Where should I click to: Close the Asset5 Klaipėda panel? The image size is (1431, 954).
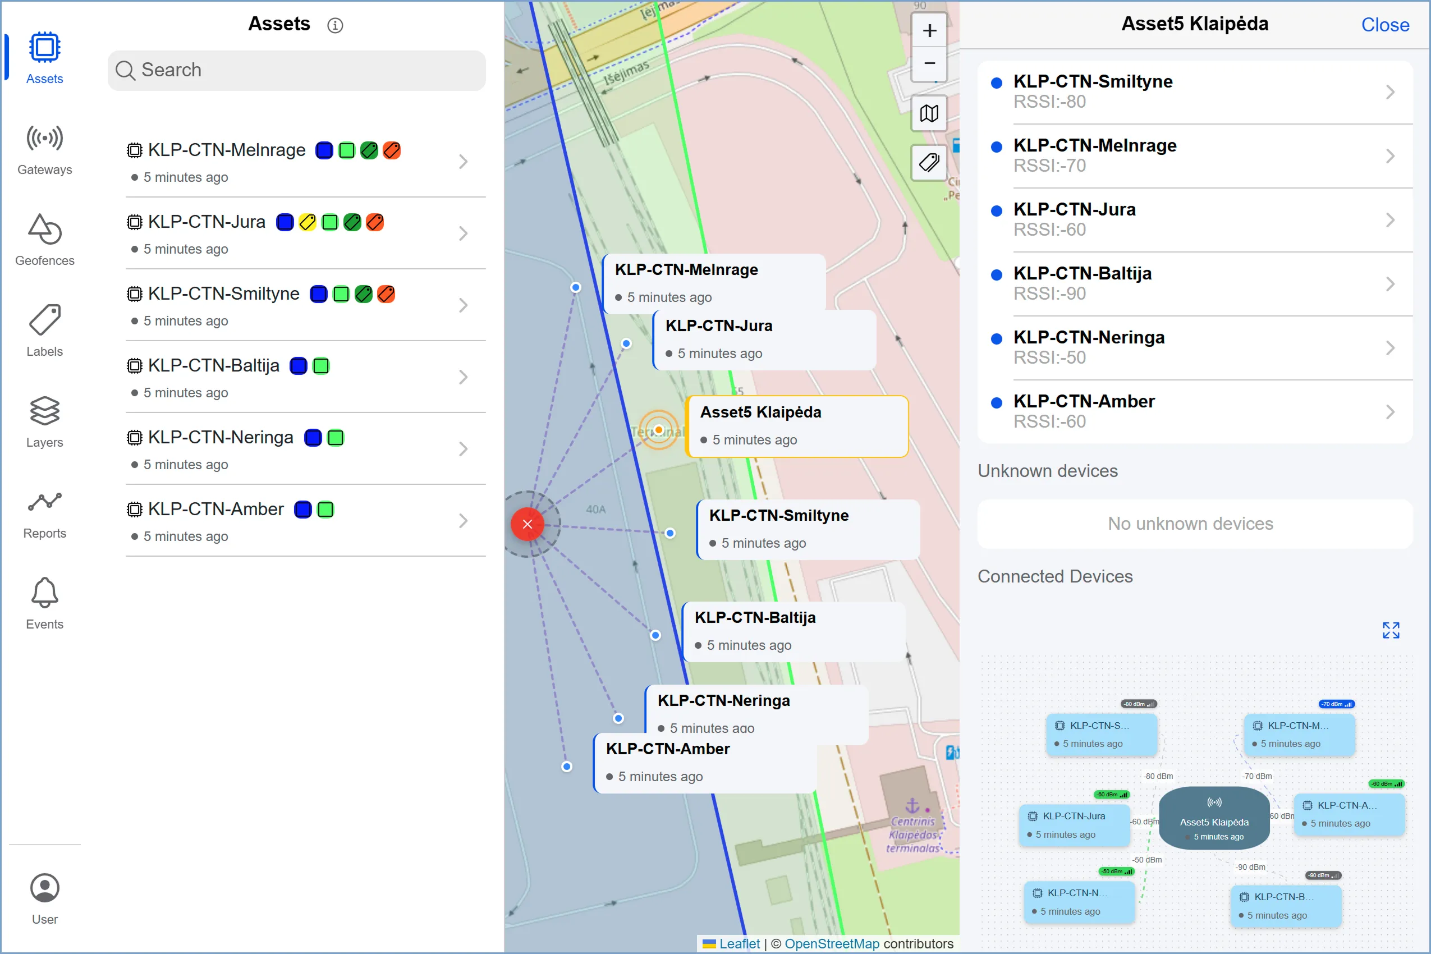tap(1386, 24)
